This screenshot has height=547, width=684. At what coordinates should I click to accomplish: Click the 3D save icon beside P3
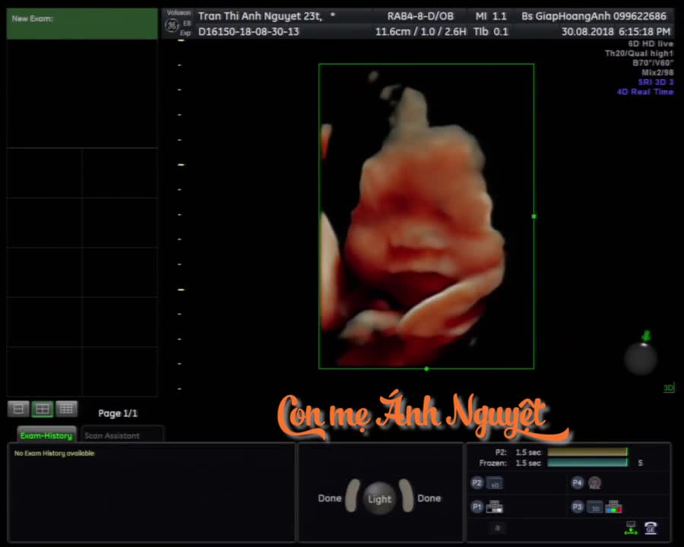[x=595, y=507]
